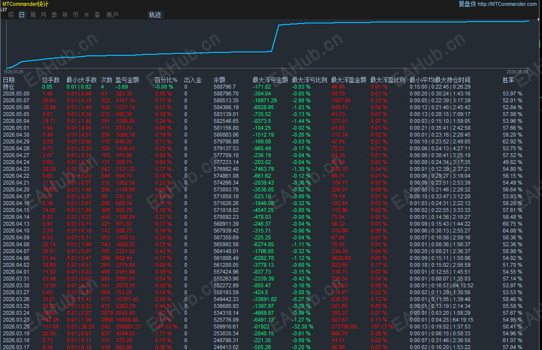Click profit amount 256881.27
The image size is (542, 350).
[x=128, y=327]
